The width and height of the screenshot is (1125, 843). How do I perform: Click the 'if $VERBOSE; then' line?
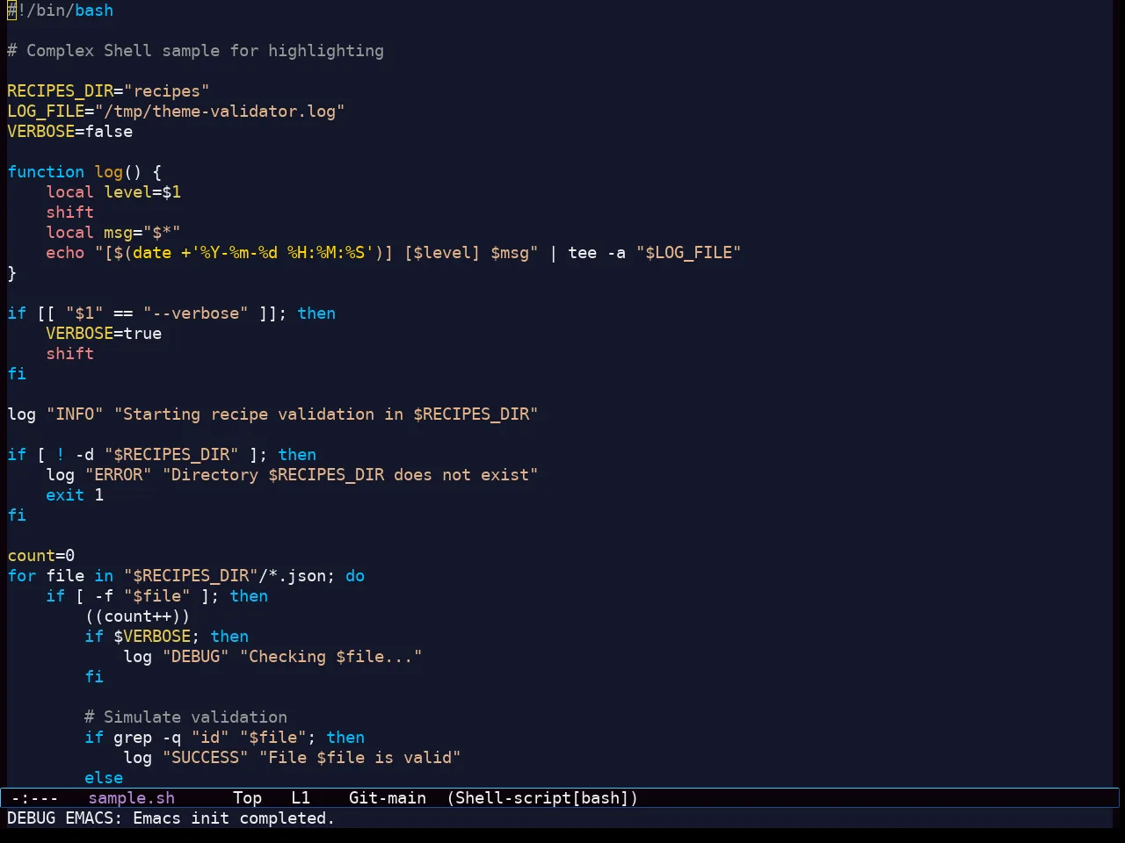tap(167, 637)
